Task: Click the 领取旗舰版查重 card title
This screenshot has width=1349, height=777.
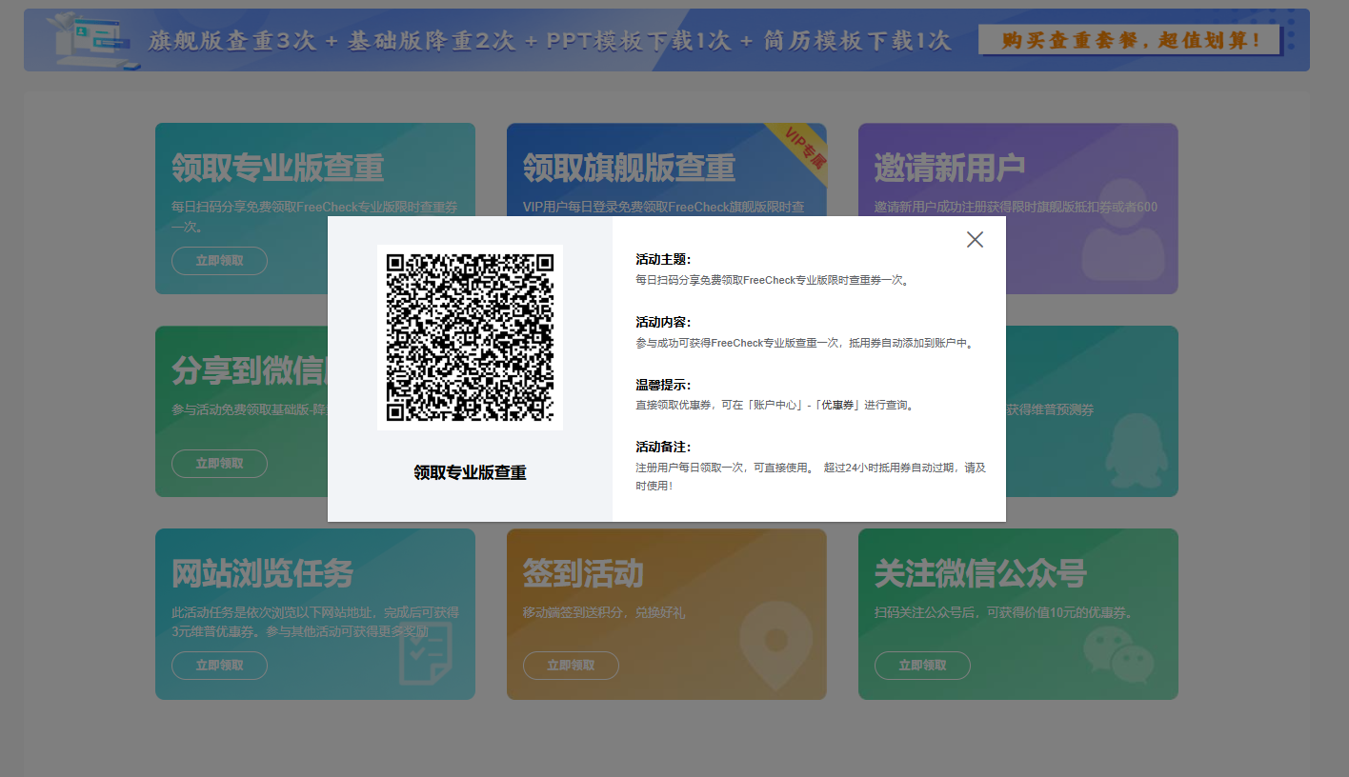Action: pyautogui.click(x=629, y=169)
